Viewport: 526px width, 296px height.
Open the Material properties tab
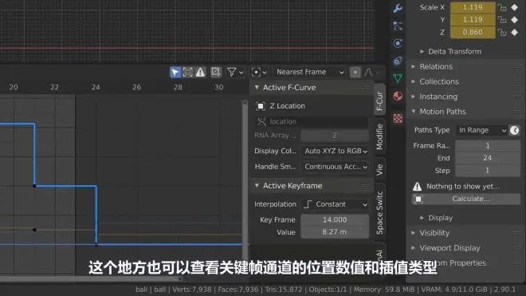398,96
